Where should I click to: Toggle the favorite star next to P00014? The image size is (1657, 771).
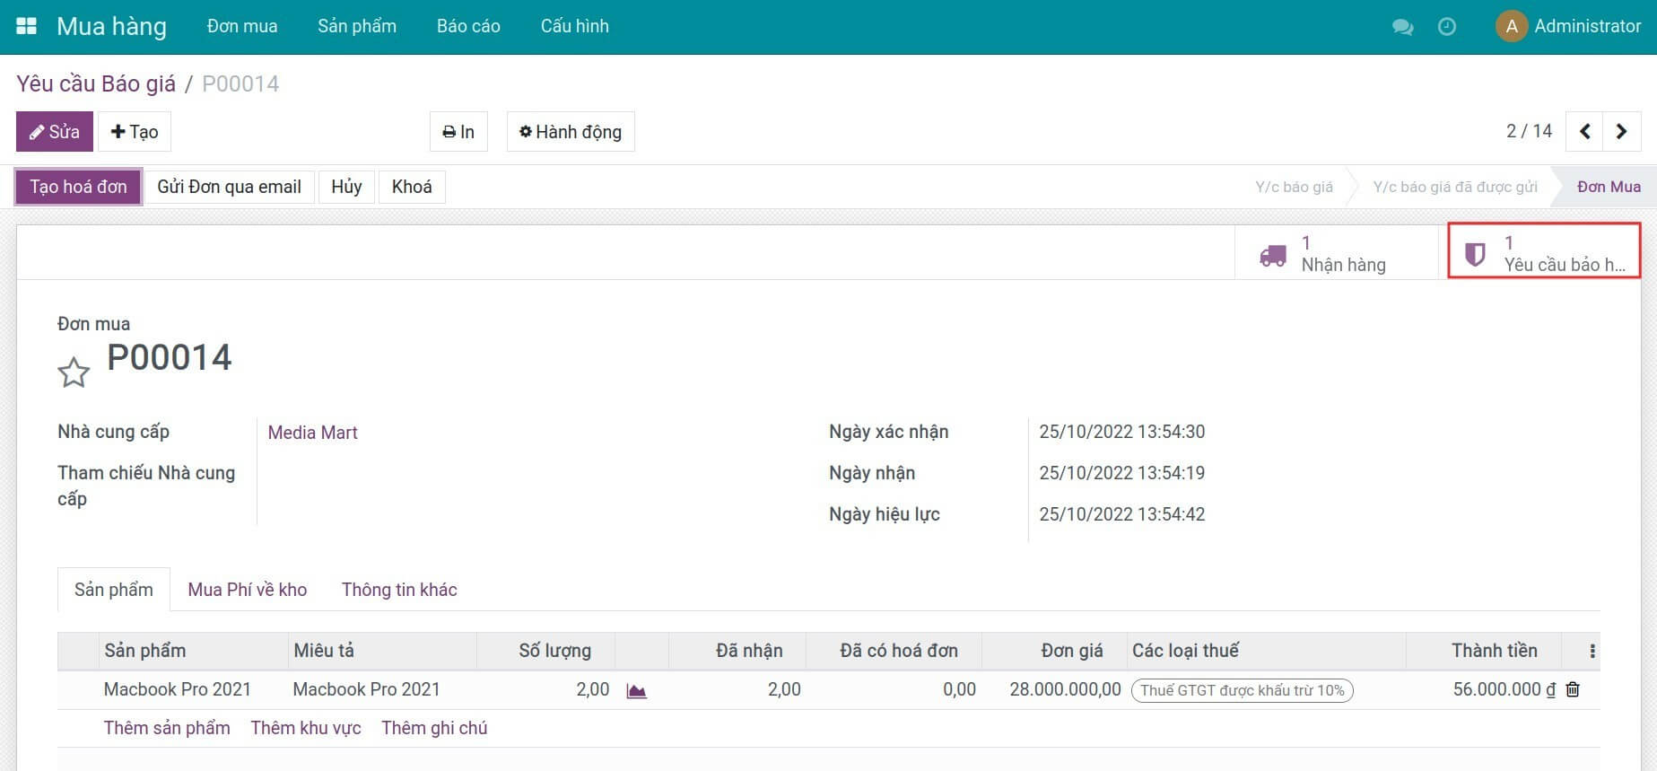click(x=74, y=372)
